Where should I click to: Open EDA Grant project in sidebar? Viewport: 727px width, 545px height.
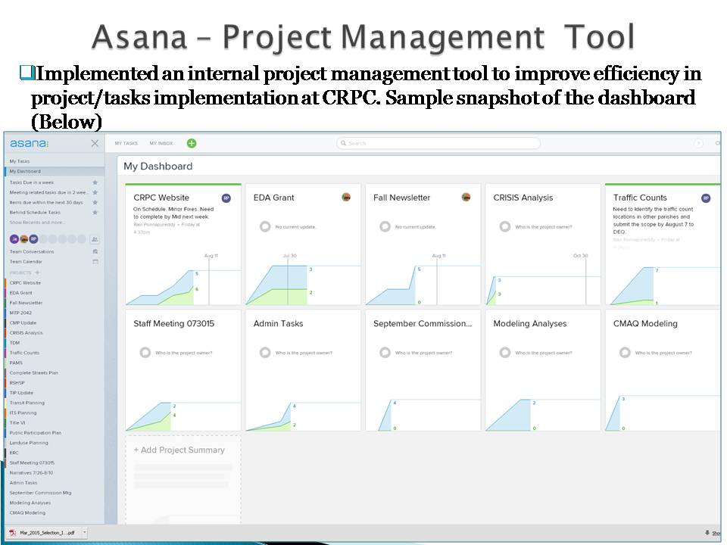pyautogui.click(x=21, y=293)
